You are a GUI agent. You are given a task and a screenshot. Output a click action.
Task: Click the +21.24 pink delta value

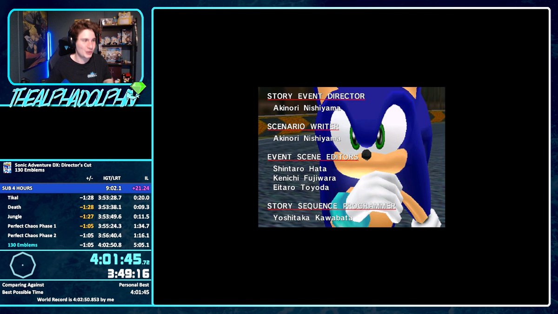point(140,188)
